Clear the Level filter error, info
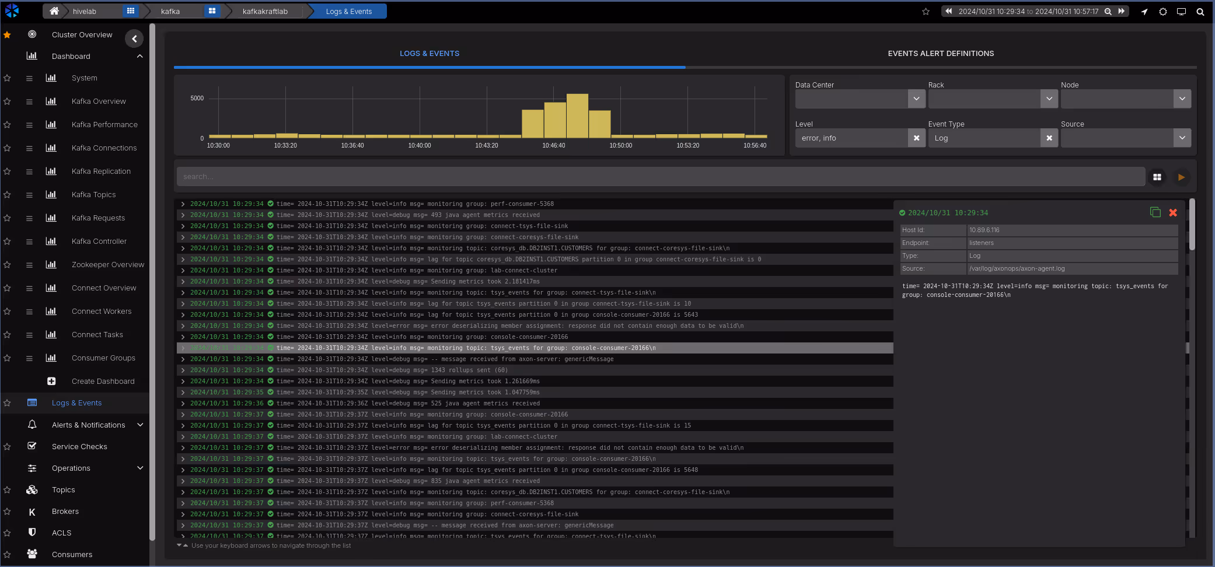The height and width of the screenshot is (567, 1215). 916,138
